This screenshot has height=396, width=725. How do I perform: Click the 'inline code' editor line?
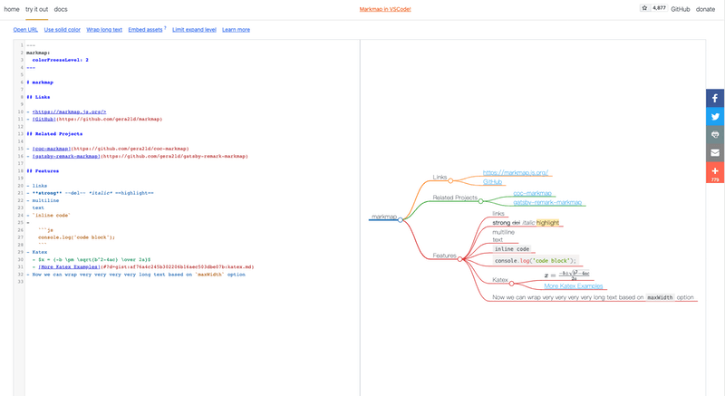click(49, 216)
